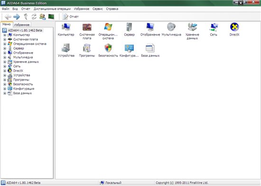Select the Безопасность shield icon
Screen dimensions: 261x186
pyautogui.click(x=108, y=48)
